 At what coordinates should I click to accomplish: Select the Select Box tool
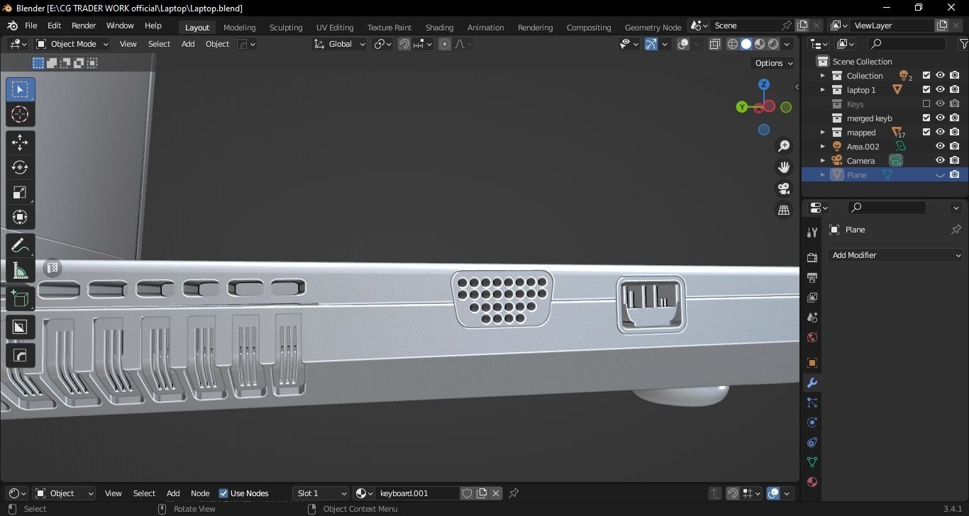click(x=20, y=89)
